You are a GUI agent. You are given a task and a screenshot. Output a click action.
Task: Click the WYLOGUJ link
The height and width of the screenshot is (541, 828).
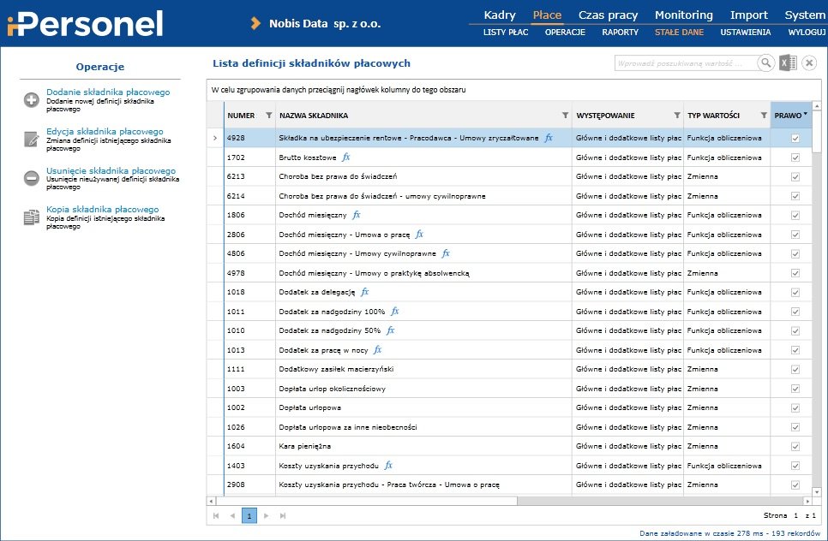[x=807, y=32]
